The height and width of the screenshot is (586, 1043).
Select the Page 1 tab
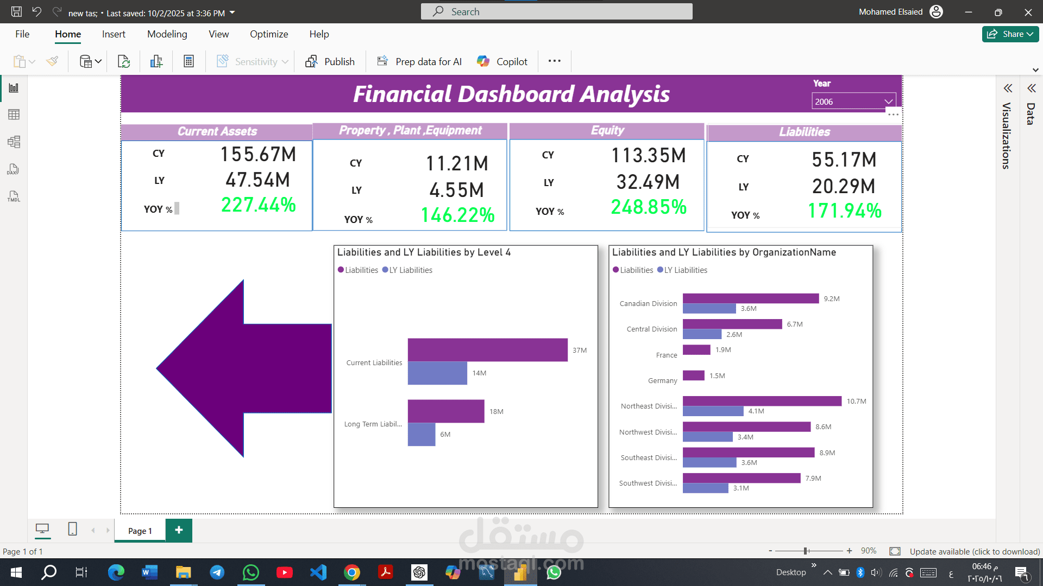coord(140,531)
